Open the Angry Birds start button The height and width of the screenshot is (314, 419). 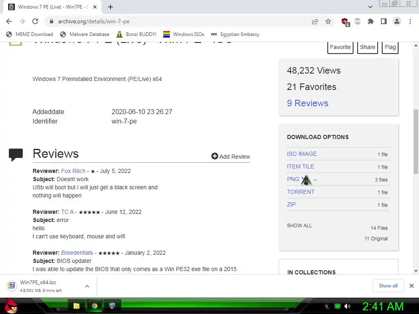[11, 306]
